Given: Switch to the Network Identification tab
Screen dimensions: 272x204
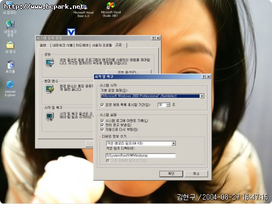Looking at the screenshot, I should click(x=63, y=45).
